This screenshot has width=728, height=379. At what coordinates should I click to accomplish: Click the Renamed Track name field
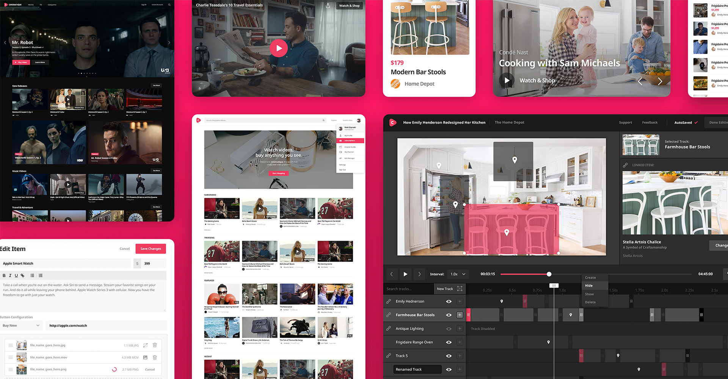417,370
